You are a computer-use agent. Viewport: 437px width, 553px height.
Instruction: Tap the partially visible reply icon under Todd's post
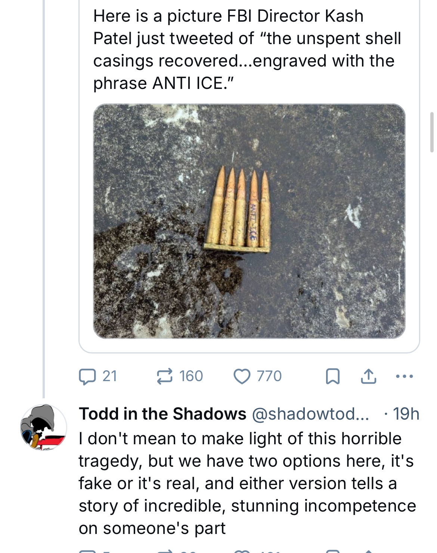pos(87,551)
